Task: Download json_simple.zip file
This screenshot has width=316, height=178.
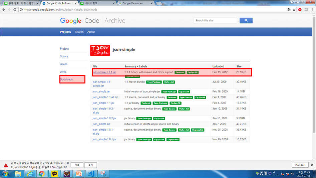Action: tap(101, 124)
